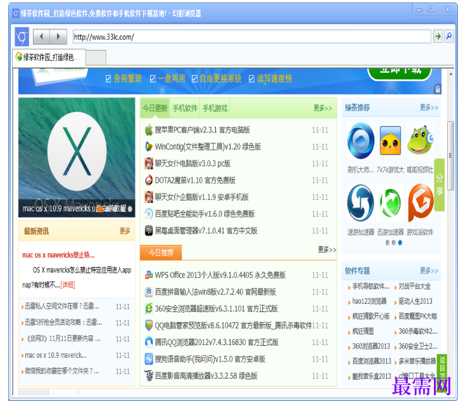Click 更多>> in 软件专题 header
The image size is (463, 406).
click(429, 271)
